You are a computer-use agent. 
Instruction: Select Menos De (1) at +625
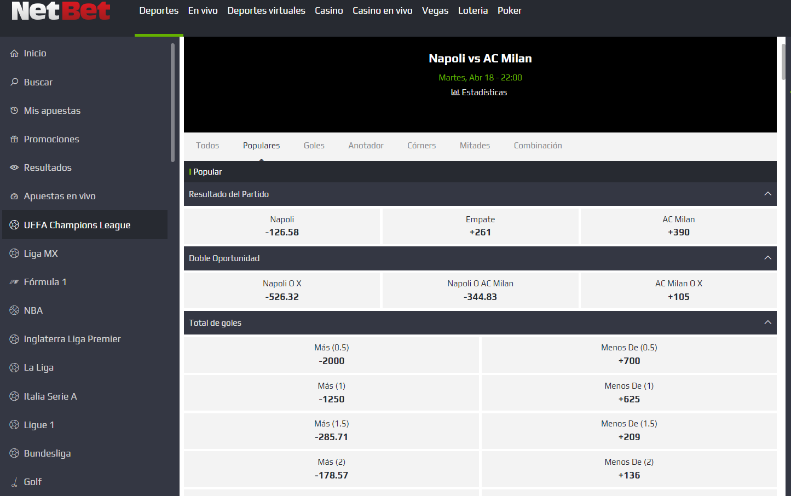[x=629, y=393]
